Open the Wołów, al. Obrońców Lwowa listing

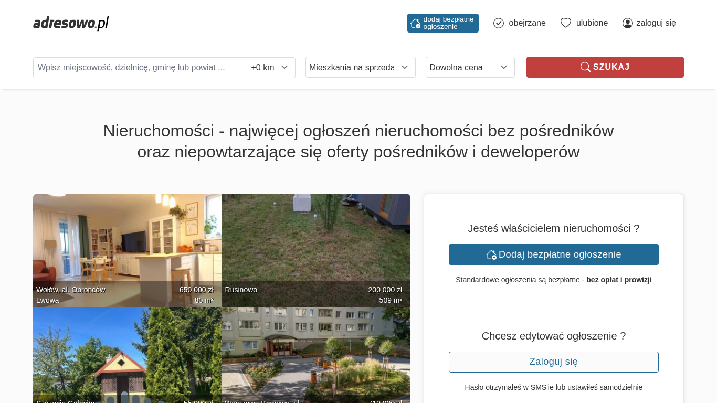click(x=127, y=250)
